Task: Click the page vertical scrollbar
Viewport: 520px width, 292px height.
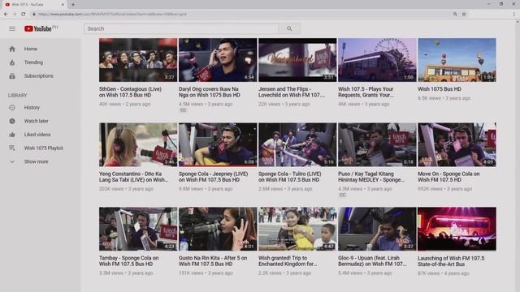Action: tap(518, 156)
